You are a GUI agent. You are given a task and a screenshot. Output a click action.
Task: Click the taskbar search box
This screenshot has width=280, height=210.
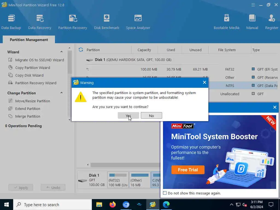pyautogui.click(x=52, y=205)
